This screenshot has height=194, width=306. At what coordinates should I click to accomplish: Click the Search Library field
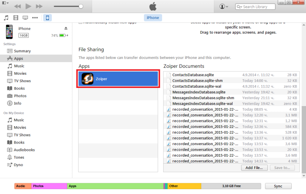tap(255, 7)
